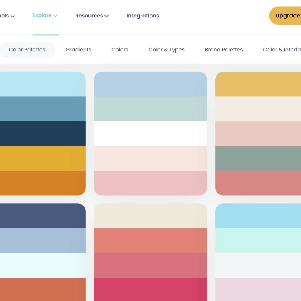Screen dimensions: 301x301
Task: Open the Color & Types tab
Action: 166,50
